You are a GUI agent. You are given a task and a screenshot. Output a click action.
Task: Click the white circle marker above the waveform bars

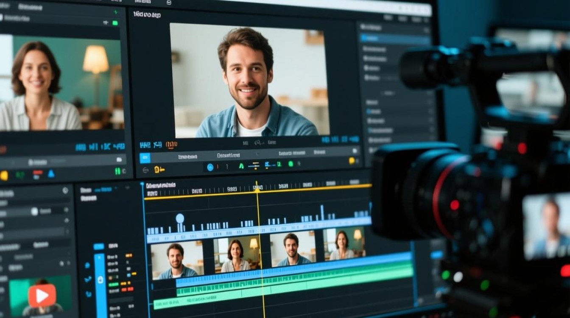click(180, 218)
